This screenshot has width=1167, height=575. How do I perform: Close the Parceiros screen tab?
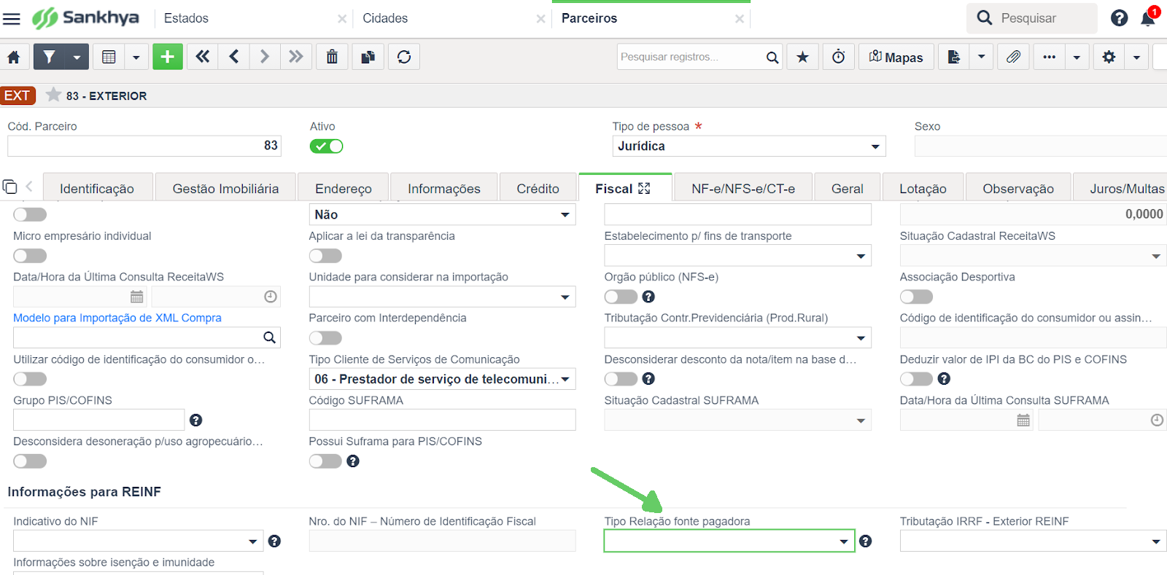point(740,19)
